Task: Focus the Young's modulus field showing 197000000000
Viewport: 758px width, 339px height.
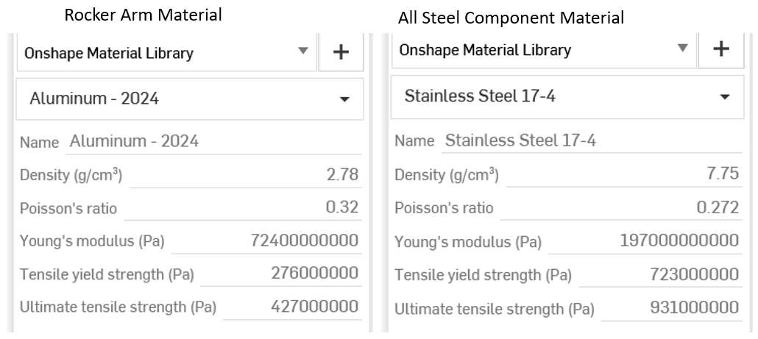Action: 679,240
